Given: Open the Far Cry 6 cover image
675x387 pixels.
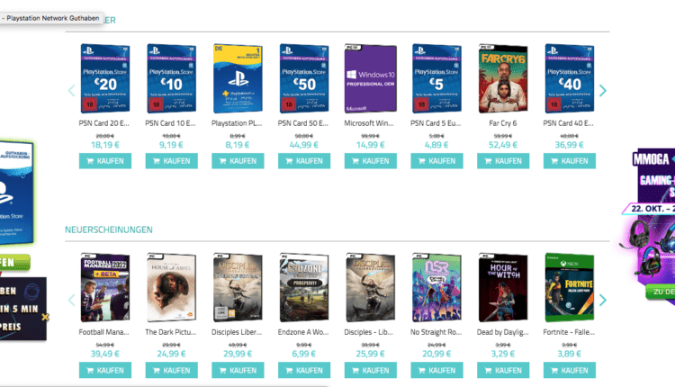Looking at the screenshot, I should click(x=503, y=78).
